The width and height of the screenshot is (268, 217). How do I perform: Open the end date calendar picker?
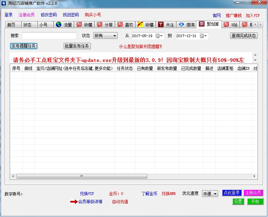201,36
